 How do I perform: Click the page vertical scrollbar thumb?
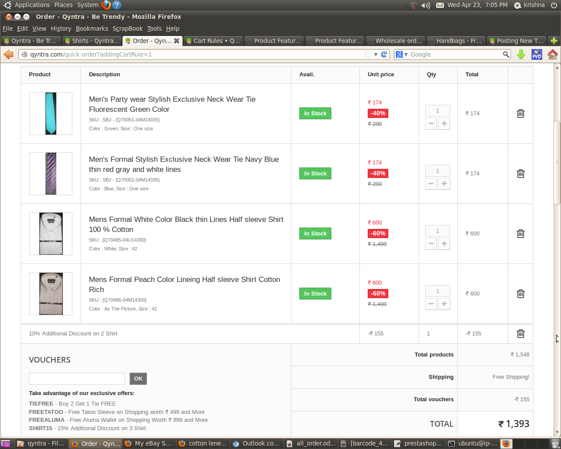point(557,163)
